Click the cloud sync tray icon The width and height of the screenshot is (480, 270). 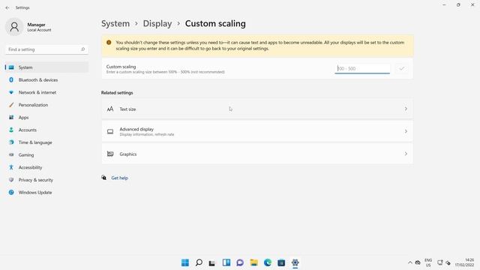pyautogui.click(x=418, y=262)
